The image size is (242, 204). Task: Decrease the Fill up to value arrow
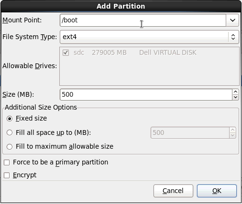point(232,135)
